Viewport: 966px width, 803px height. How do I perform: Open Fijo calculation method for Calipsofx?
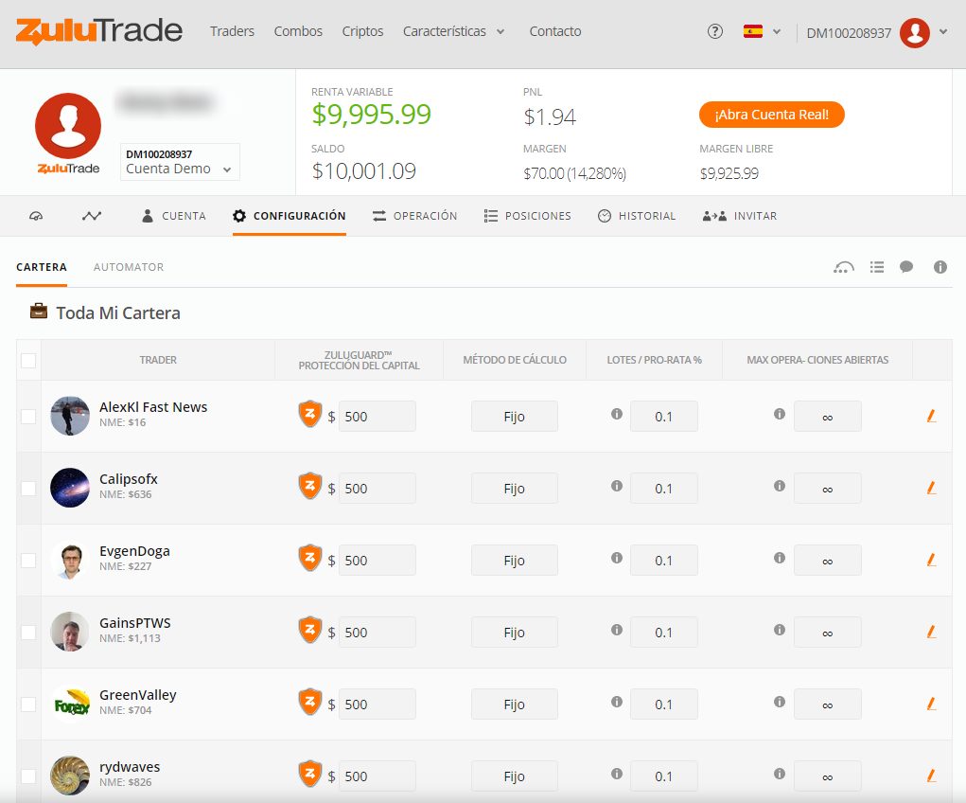(x=515, y=489)
